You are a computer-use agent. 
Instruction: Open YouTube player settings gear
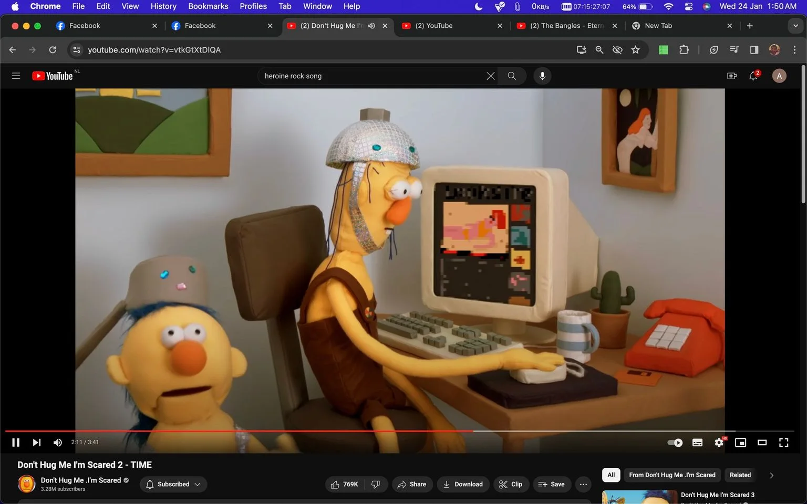click(719, 443)
